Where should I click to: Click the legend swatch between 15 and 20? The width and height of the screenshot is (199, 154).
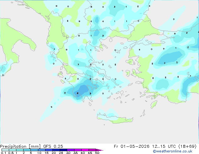[49, 150]
